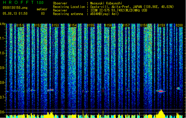Click the 'meteor' count label

pyautogui.click(x=42, y=9)
